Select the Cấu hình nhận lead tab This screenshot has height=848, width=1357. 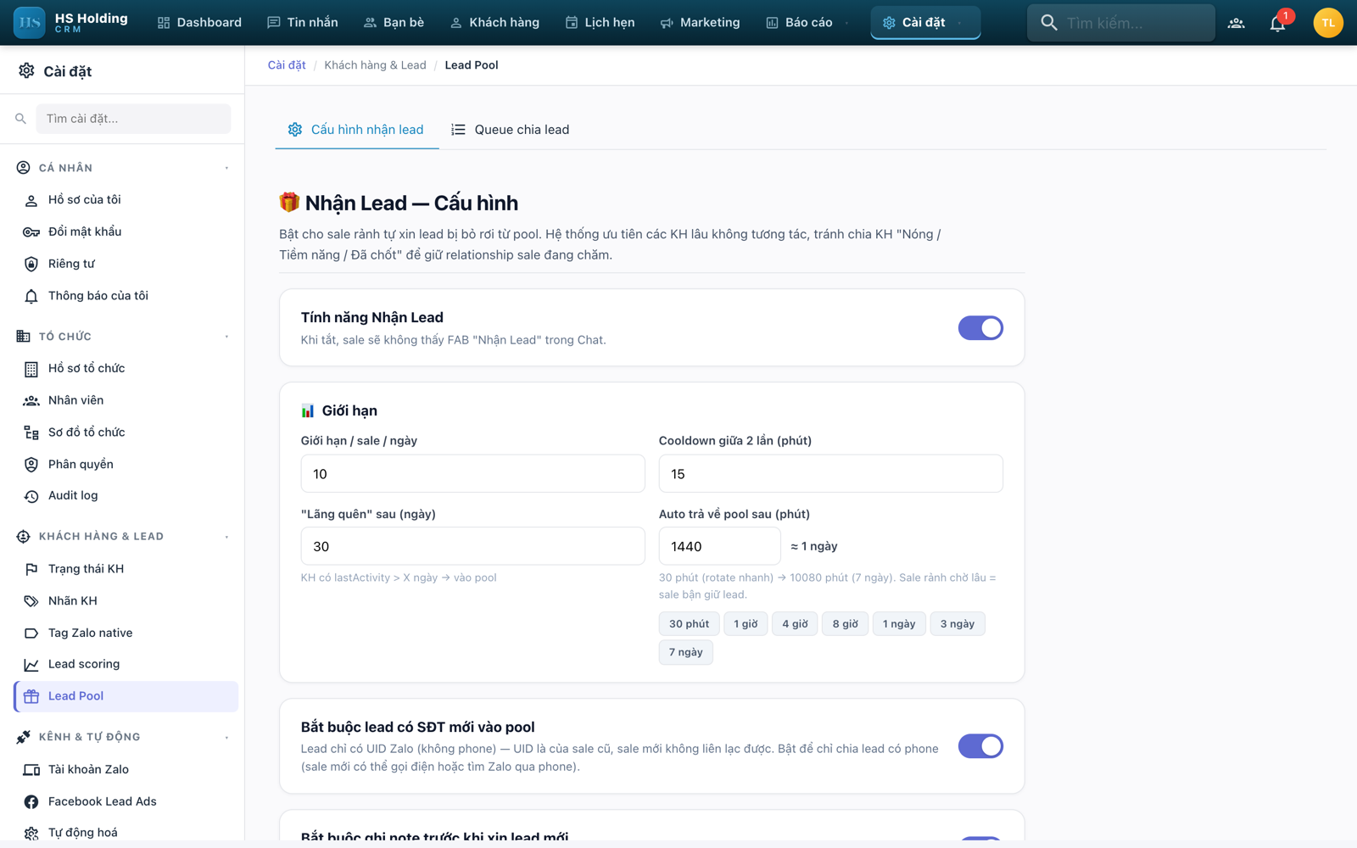click(356, 130)
